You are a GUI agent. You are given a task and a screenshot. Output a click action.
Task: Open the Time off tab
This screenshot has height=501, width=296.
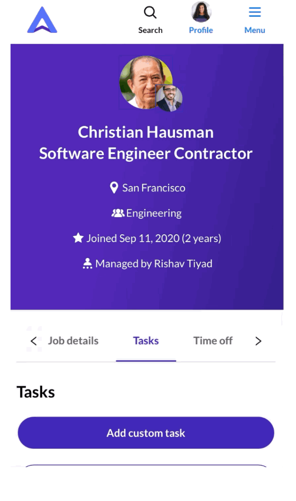click(x=213, y=340)
